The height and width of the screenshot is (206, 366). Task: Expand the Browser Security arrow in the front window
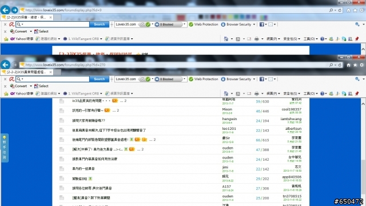(254, 79)
